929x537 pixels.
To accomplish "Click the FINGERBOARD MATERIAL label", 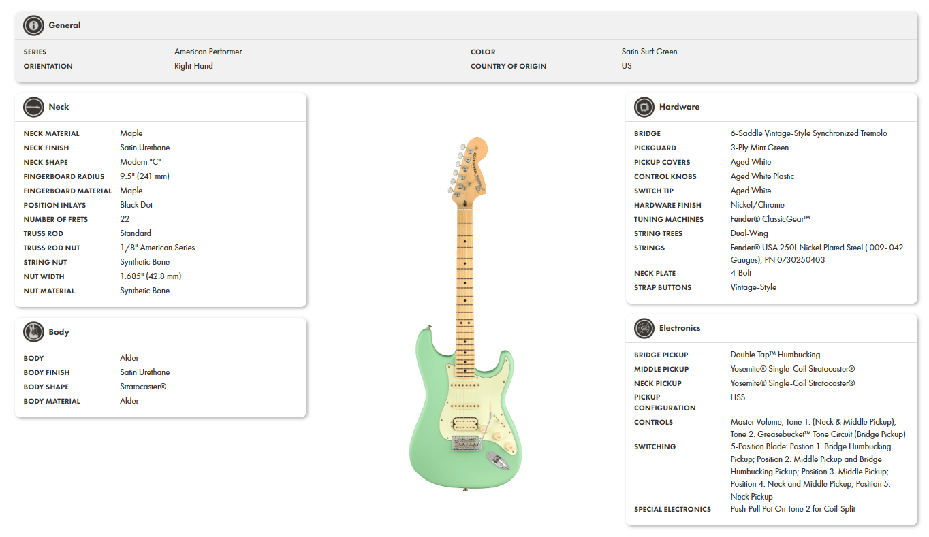I will (x=67, y=191).
